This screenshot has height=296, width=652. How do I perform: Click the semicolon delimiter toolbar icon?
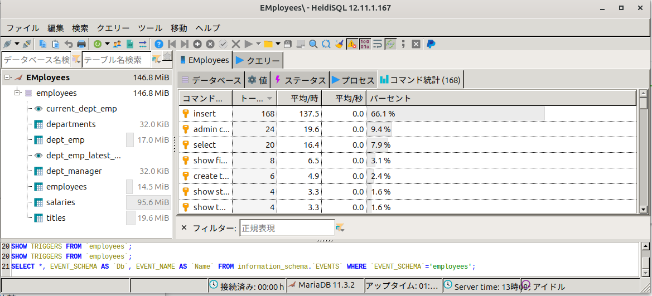(403, 43)
